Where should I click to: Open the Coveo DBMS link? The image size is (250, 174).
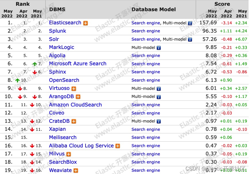click(x=57, y=113)
